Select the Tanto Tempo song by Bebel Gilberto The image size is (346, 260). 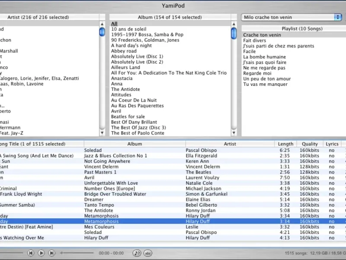pyautogui.click(x=99, y=205)
